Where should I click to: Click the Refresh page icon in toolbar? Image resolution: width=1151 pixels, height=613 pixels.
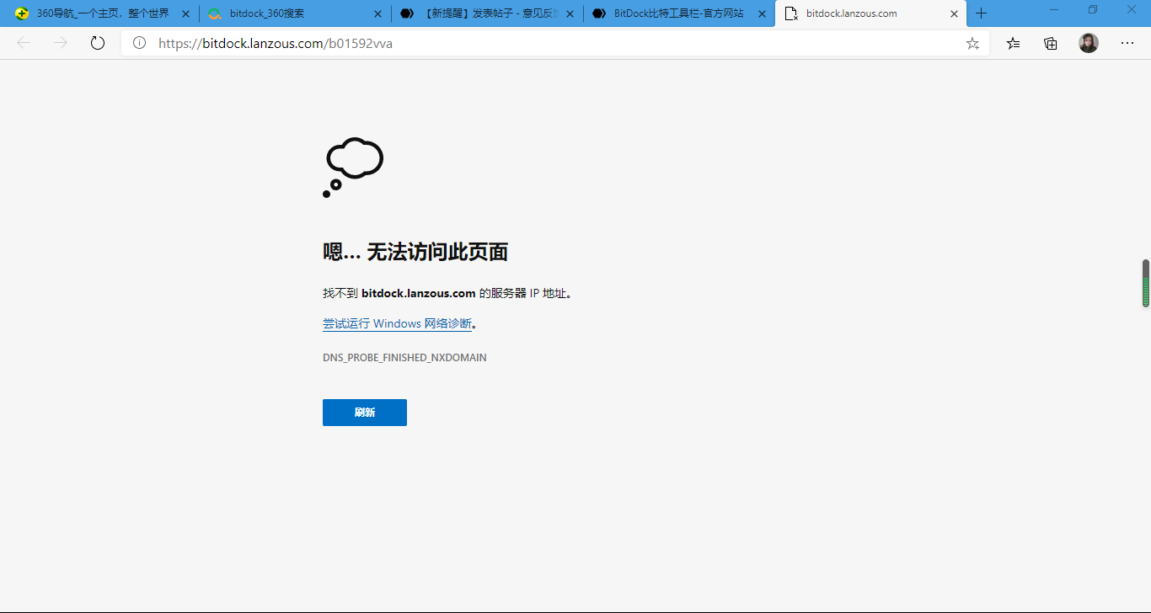coord(98,43)
